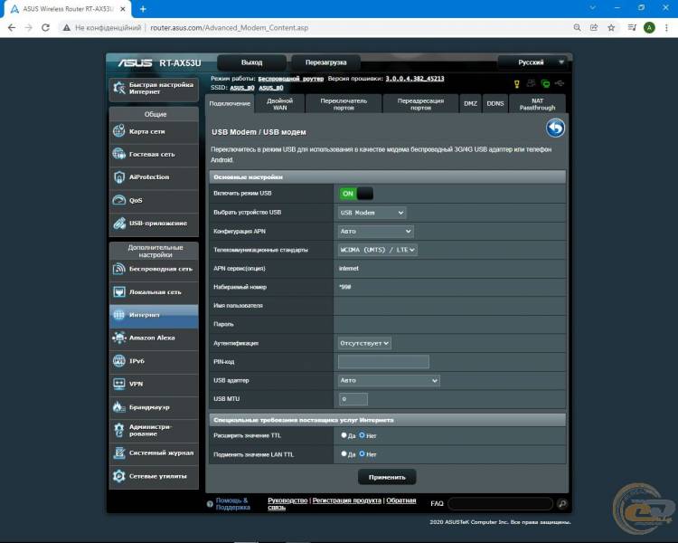Switch to the DDNS tab
The height and width of the screenshot is (543, 678).
(495, 104)
